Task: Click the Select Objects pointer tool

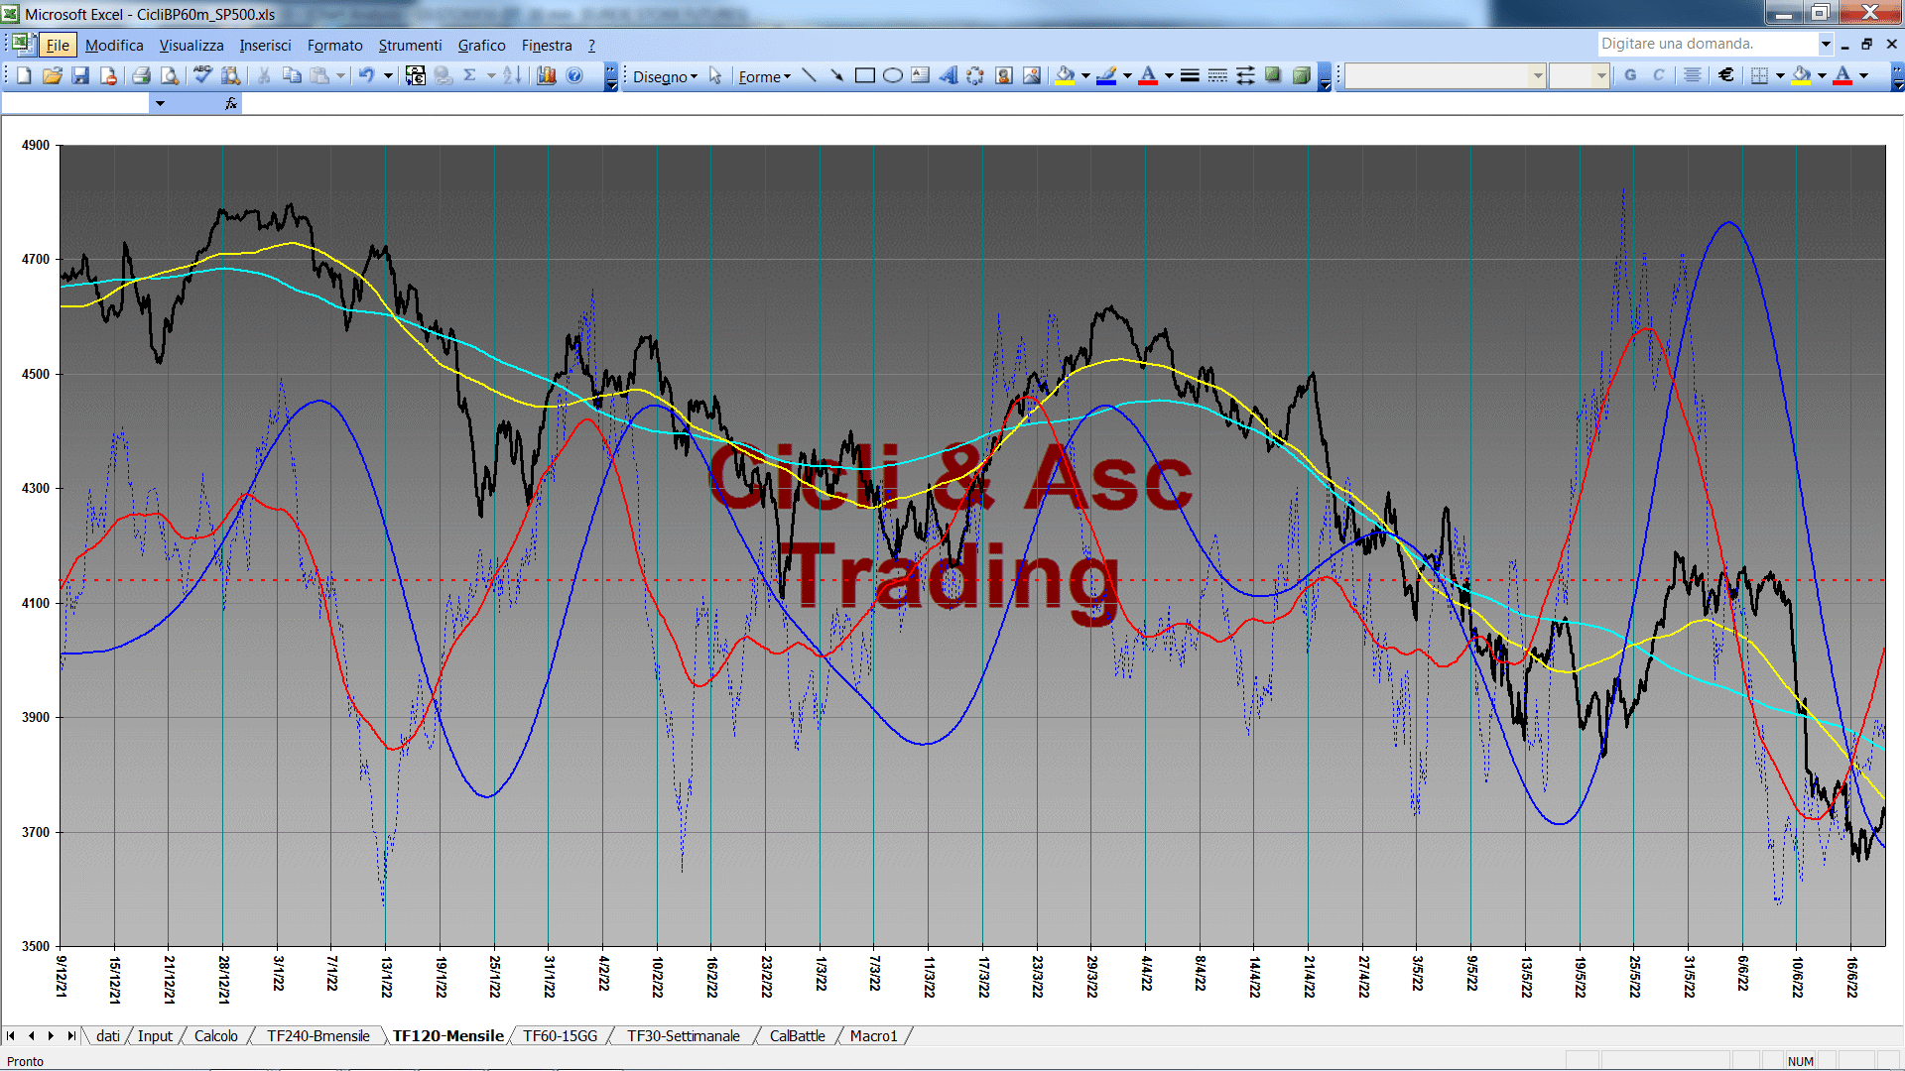Action: 715,76
